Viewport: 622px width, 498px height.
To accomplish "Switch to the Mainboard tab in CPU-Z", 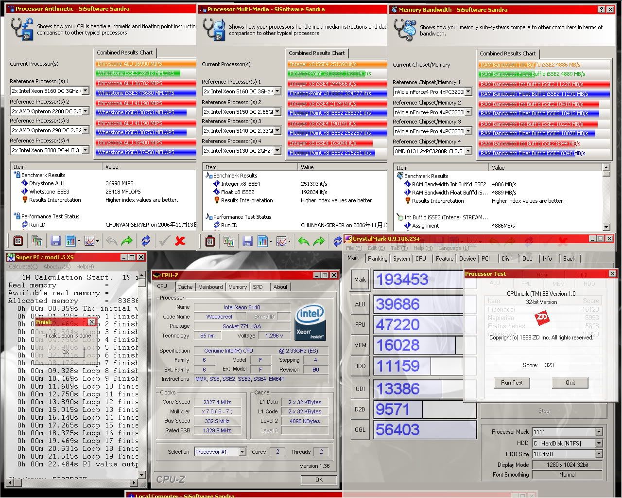I will [x=210, y=287].
